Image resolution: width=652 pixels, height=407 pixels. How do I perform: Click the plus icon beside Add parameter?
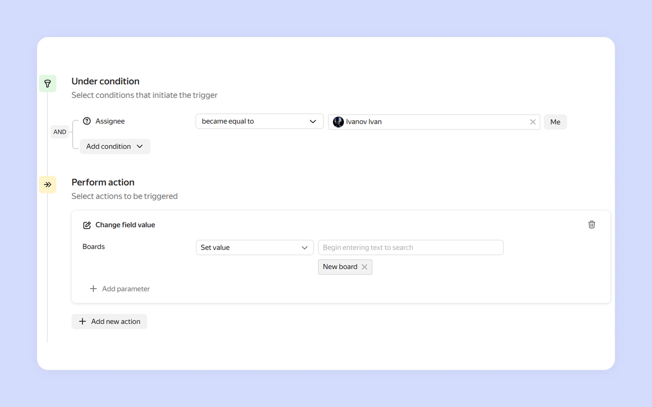[x=93, y=289]
